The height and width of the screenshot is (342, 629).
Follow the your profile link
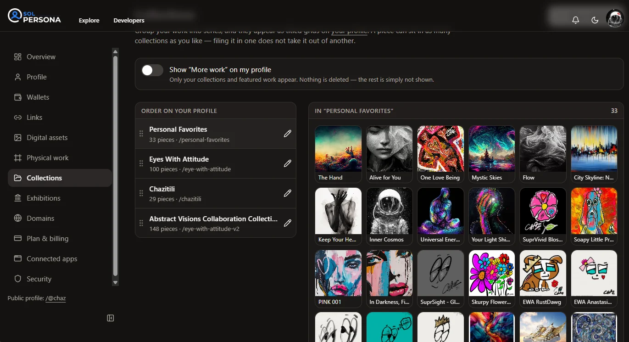pyautogui.click(x=349, y=32)
